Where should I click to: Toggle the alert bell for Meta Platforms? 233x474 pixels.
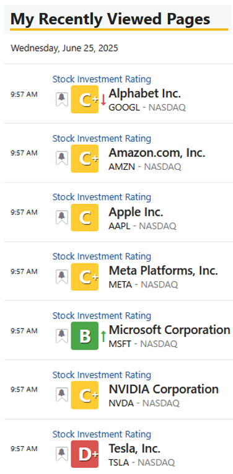pyautogui.click(x=62, y=277)
